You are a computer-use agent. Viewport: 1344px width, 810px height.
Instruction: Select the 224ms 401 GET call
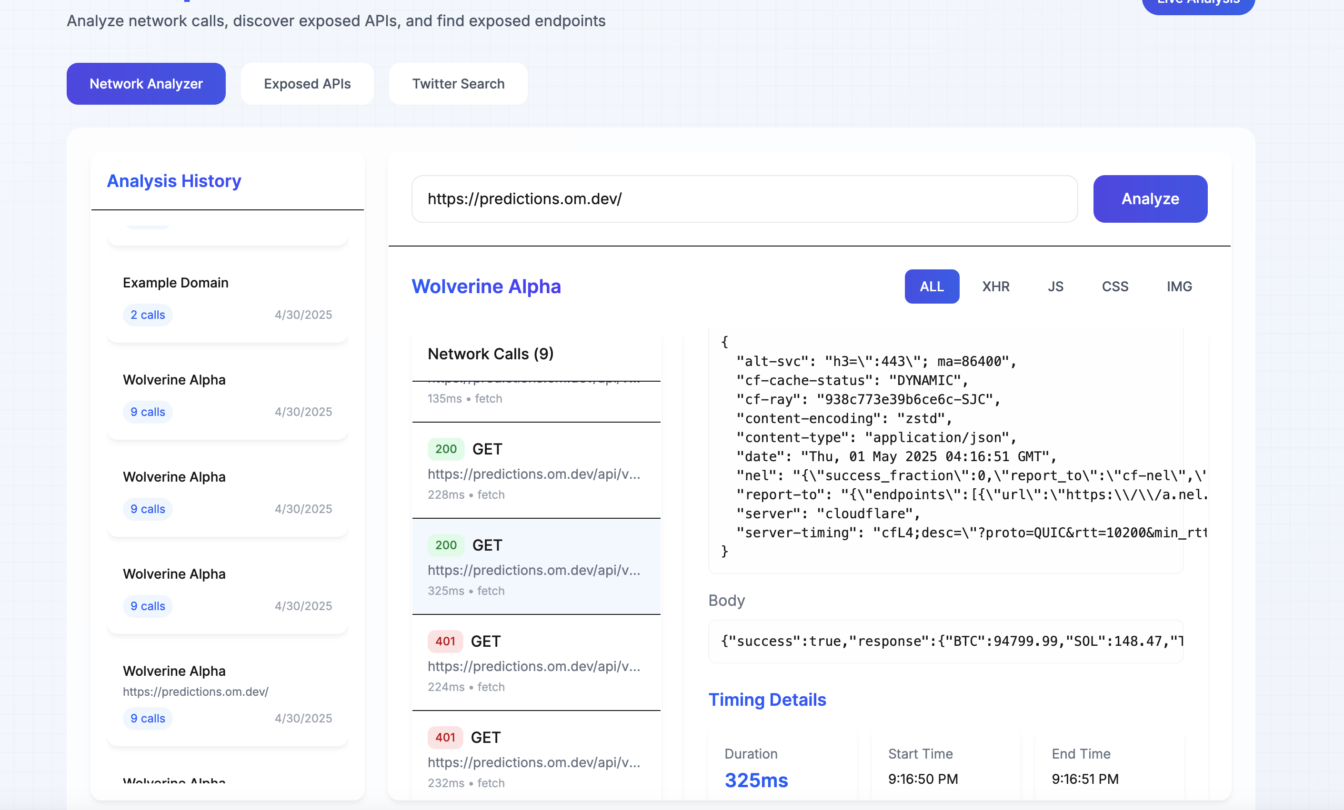[x=536, y=662]
